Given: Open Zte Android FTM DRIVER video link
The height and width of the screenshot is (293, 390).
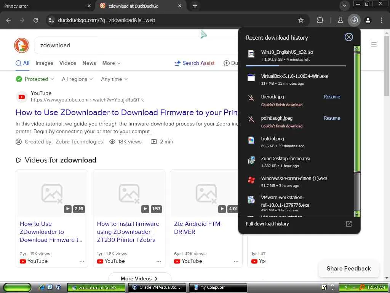Looking at the screenshot, I should click(197, 228).
